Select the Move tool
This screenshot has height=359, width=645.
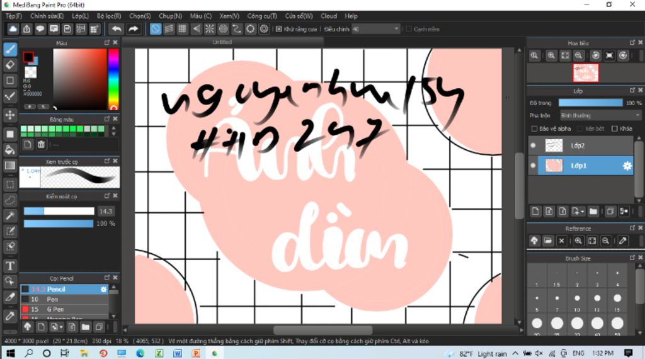point(10,115)
